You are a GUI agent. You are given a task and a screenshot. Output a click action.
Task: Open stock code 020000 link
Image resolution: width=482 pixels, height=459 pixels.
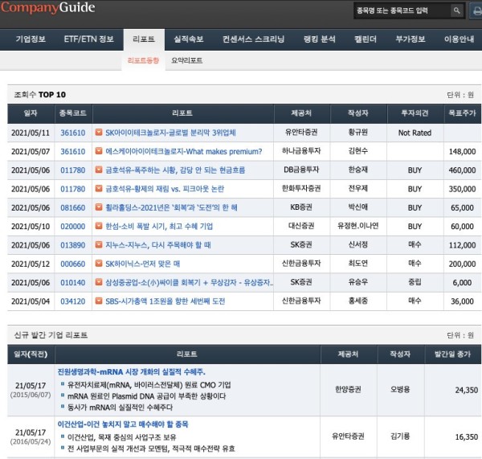click(x=73, y=227)
